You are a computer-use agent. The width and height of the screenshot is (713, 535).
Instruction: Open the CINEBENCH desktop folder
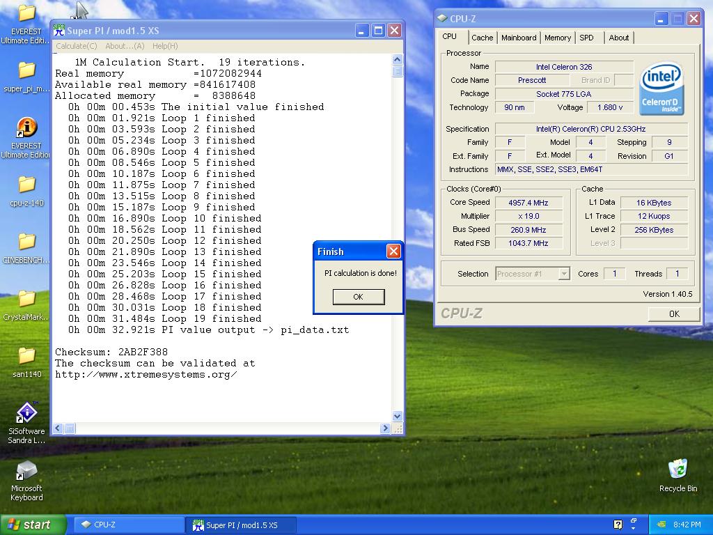click(26, 242)
